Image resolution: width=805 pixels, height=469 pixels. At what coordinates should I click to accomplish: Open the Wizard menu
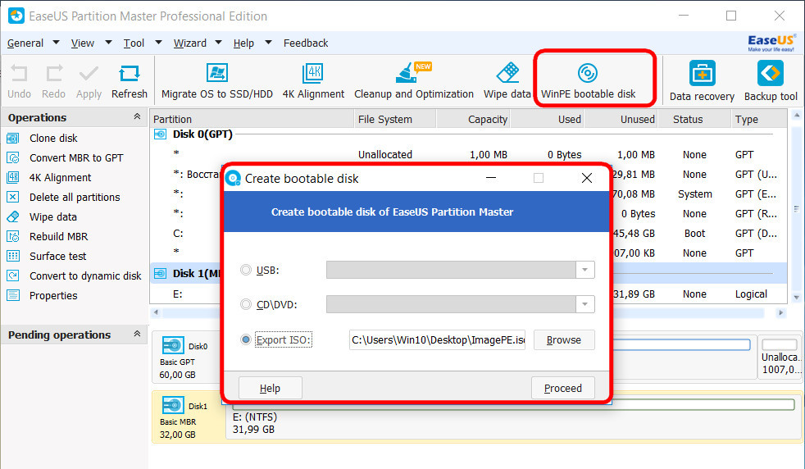190,43
